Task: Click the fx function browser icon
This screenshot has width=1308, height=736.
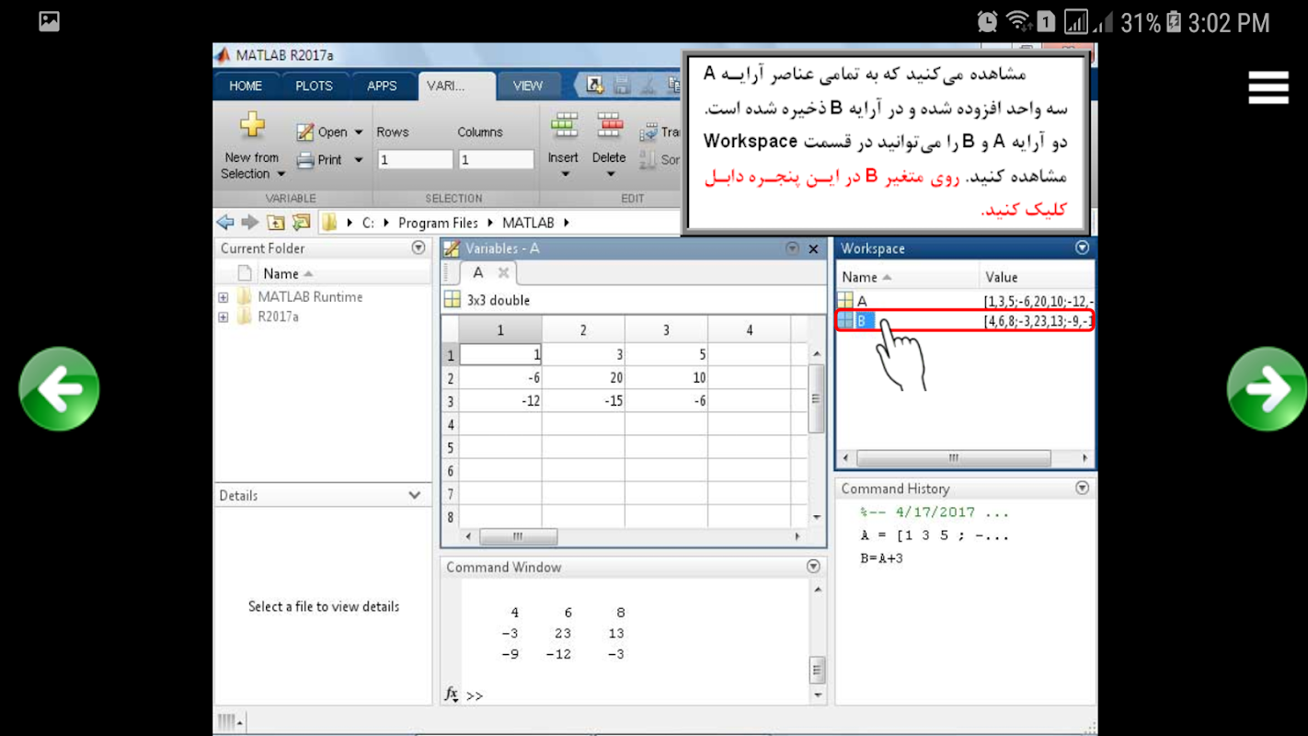Action: click(452, 695)
